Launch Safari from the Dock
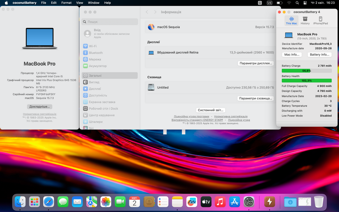The image size is (339, 212). click(49, 202)
